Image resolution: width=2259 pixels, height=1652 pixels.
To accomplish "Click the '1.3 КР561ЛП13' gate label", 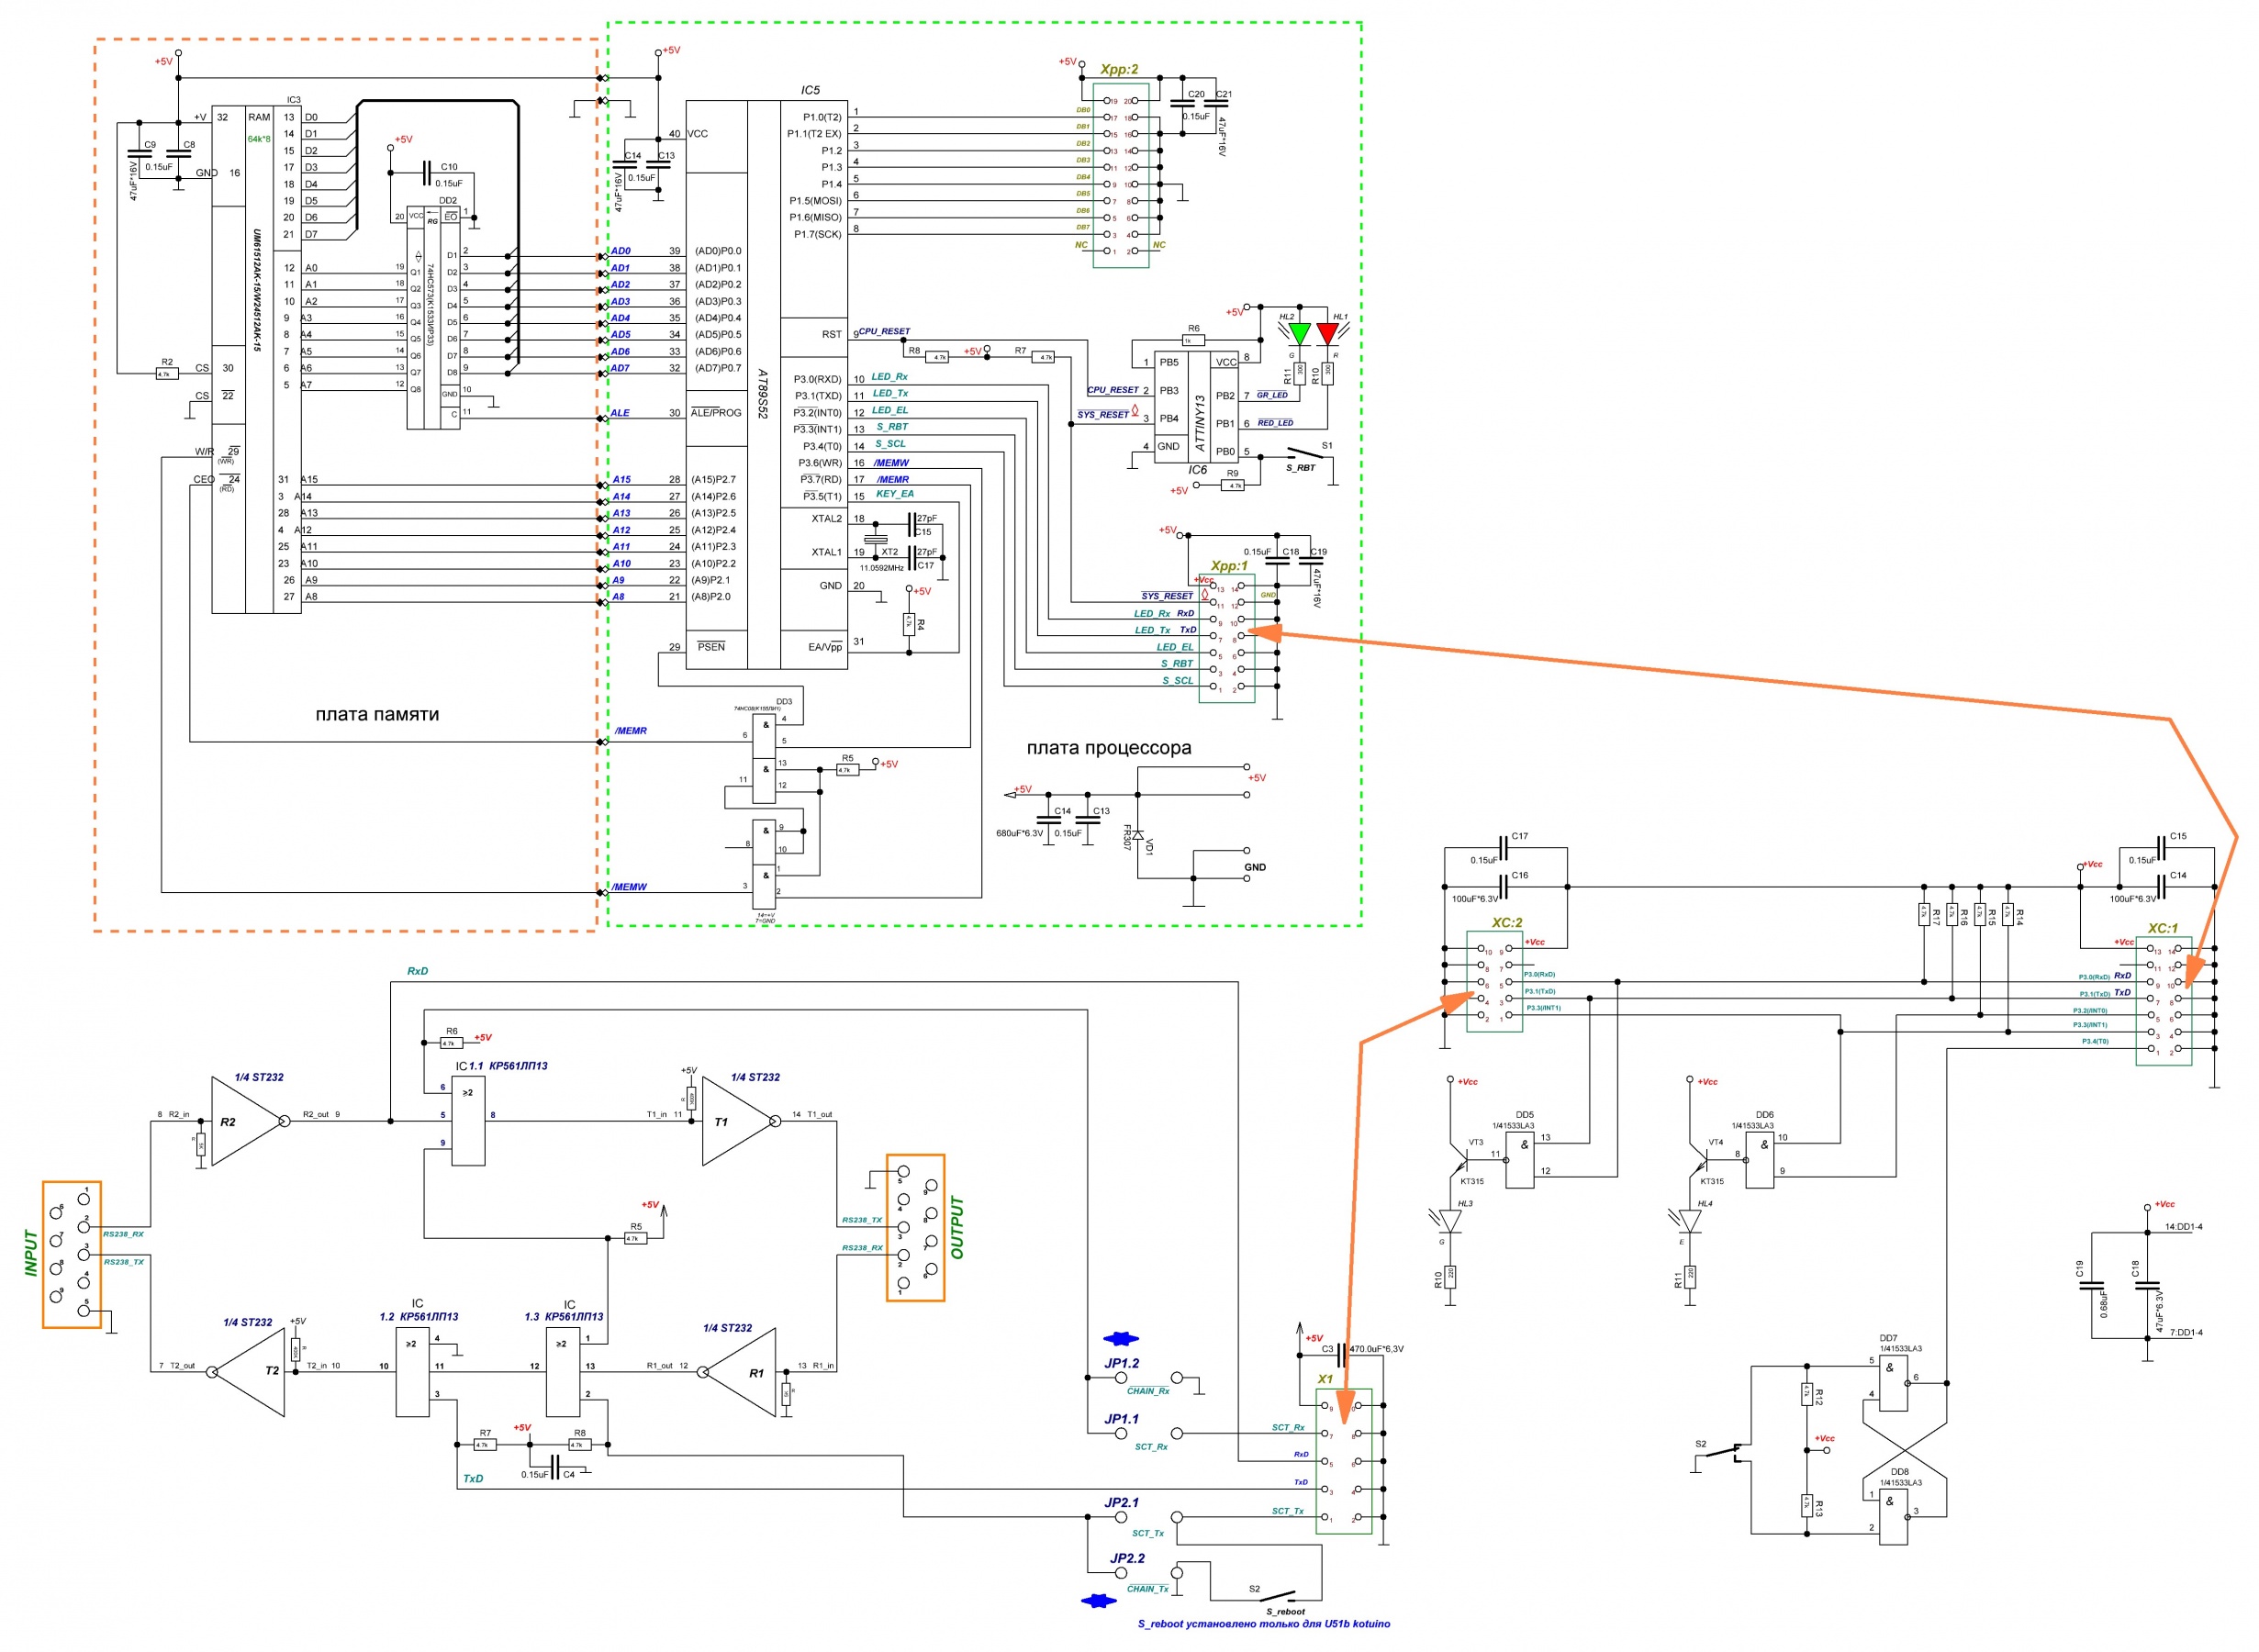I will click(564, 1317).
